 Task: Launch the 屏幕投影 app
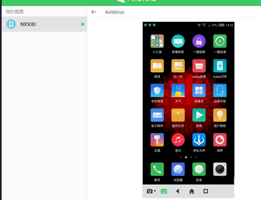tap(178, 41)
